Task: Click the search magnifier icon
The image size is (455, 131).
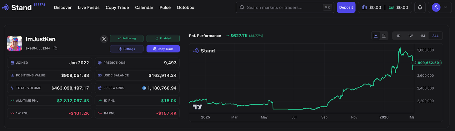Action: 242,7
